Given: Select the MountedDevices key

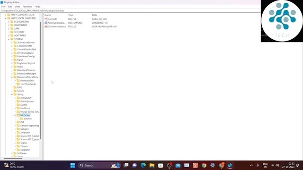Looking at the screenshot, I should pos(26,70).
